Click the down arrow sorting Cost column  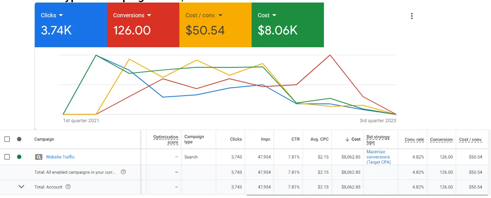tap(347, 139)
